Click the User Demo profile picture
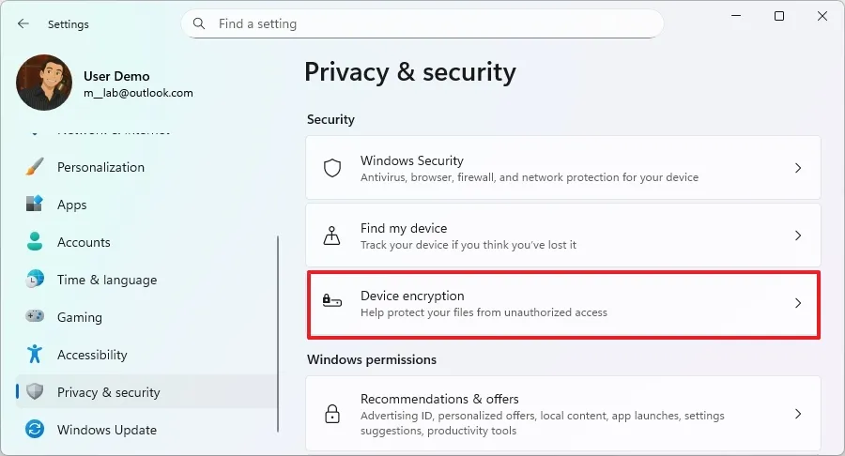The width and height of the screenshot is (845, 456). [x=44, y=83]
